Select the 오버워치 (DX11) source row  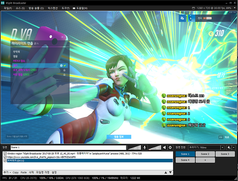tap(90, 160)
